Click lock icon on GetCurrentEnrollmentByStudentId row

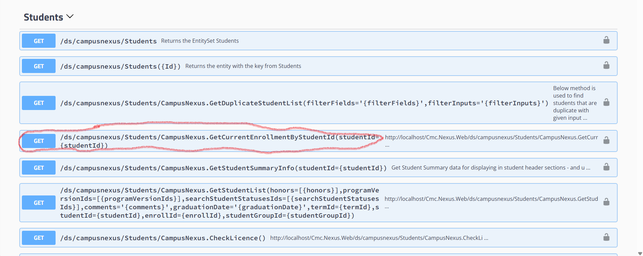(x=606, y=140)
